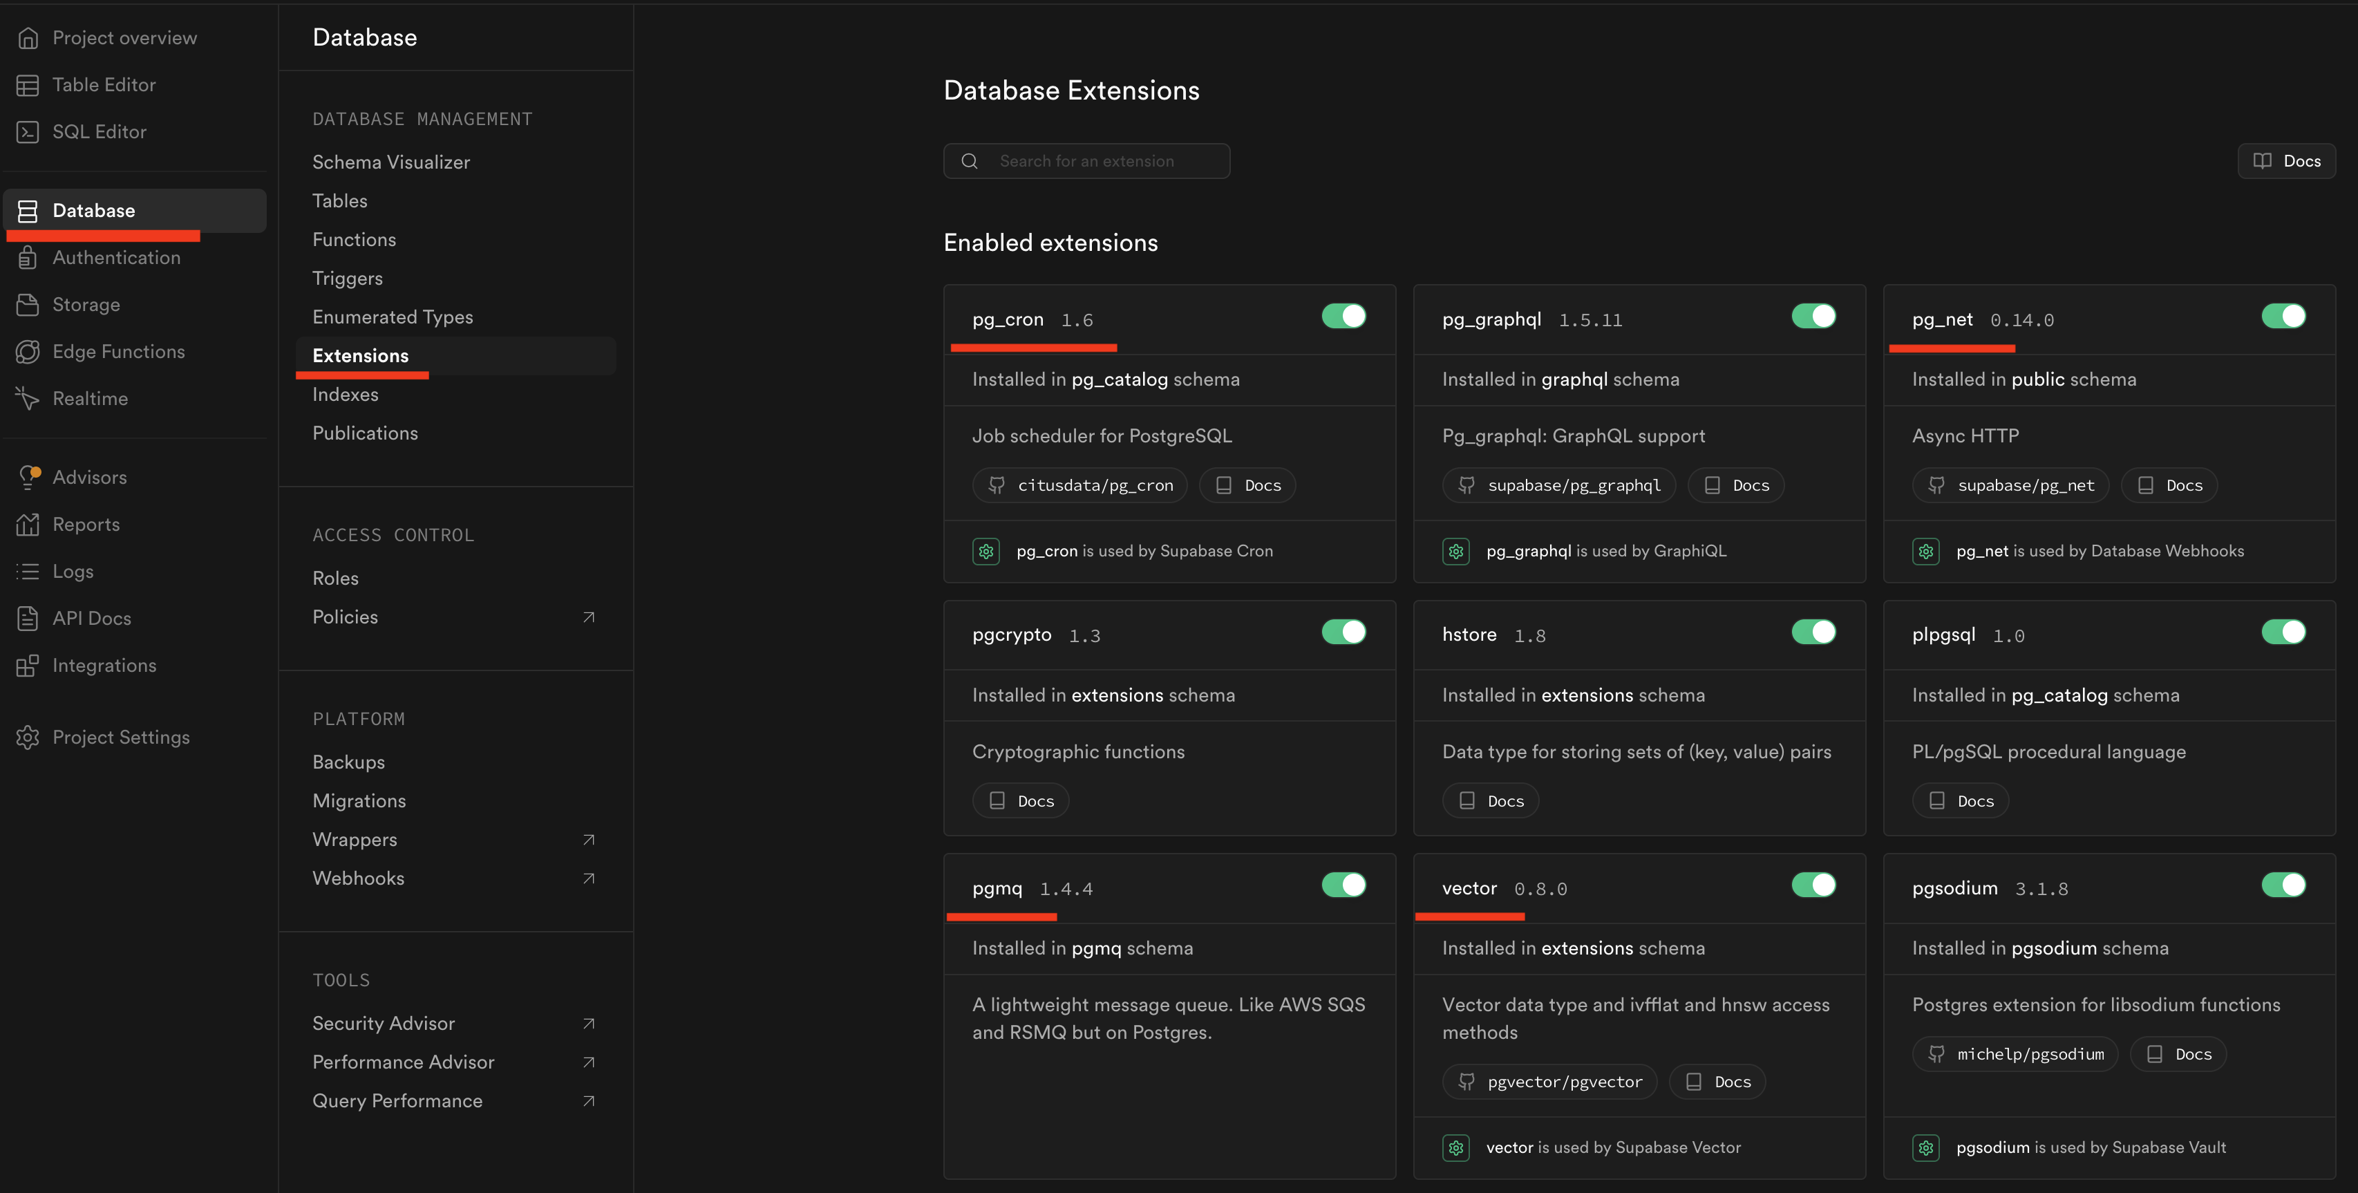Open pgvector/pgvector GitHub link
Viewport: 2358px width, 1193px height.
tap(1549, 1082)
